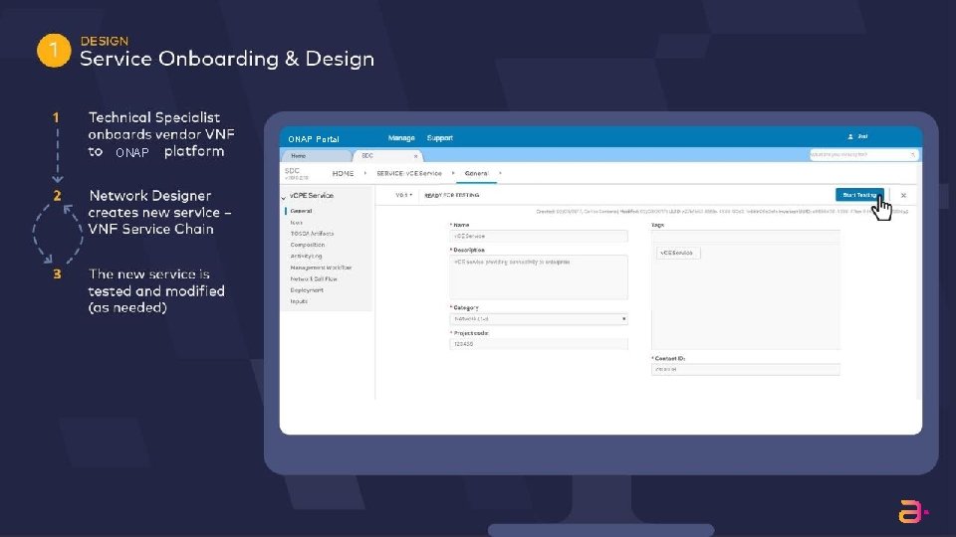Screen dimensions: 956x537
Task: Expand arrow after SERVICE breadcrumb
Action: [x=453, y=173]
